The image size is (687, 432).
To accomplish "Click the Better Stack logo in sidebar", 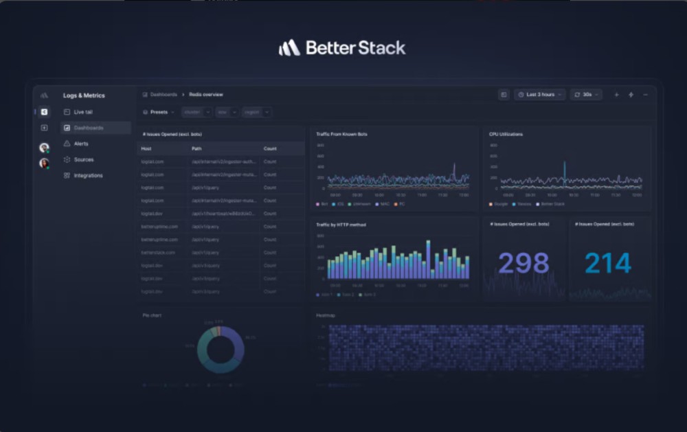I will pos(44,95).
